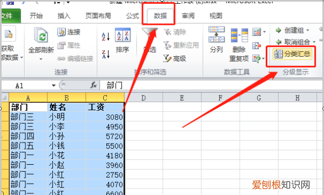Expand the 全部刷新 dropdown arrow

pyautogui.click(x=41, y=59)
